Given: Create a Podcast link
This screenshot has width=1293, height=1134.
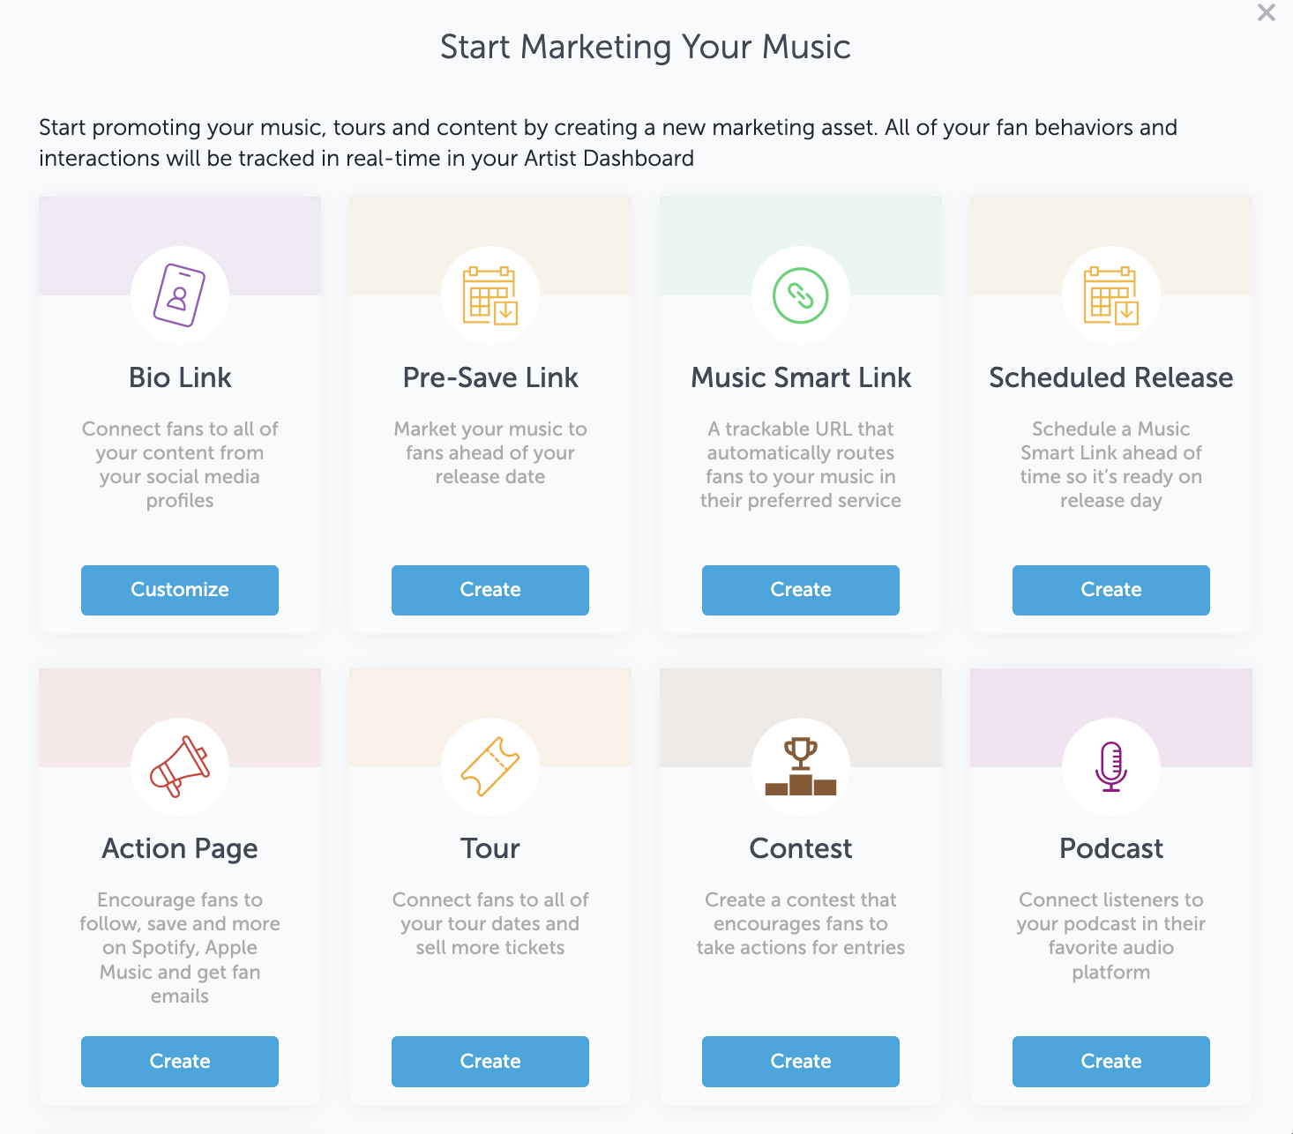Looking at the screenshot, I should pos(1111,1062).
